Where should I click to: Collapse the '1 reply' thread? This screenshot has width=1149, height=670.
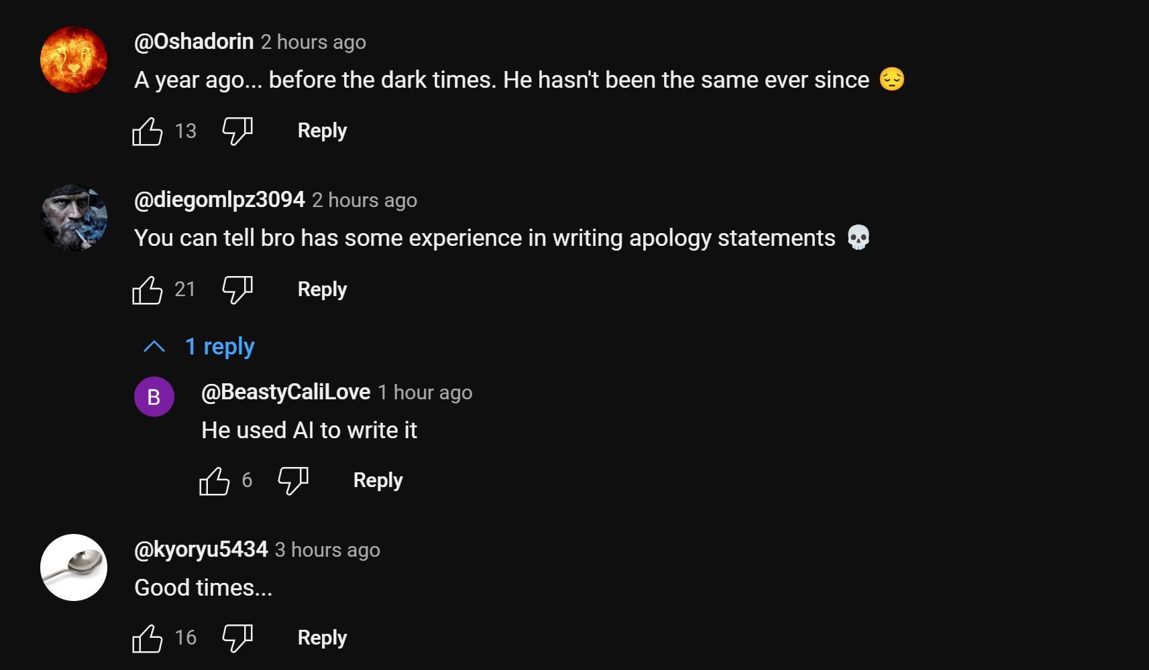200,346
